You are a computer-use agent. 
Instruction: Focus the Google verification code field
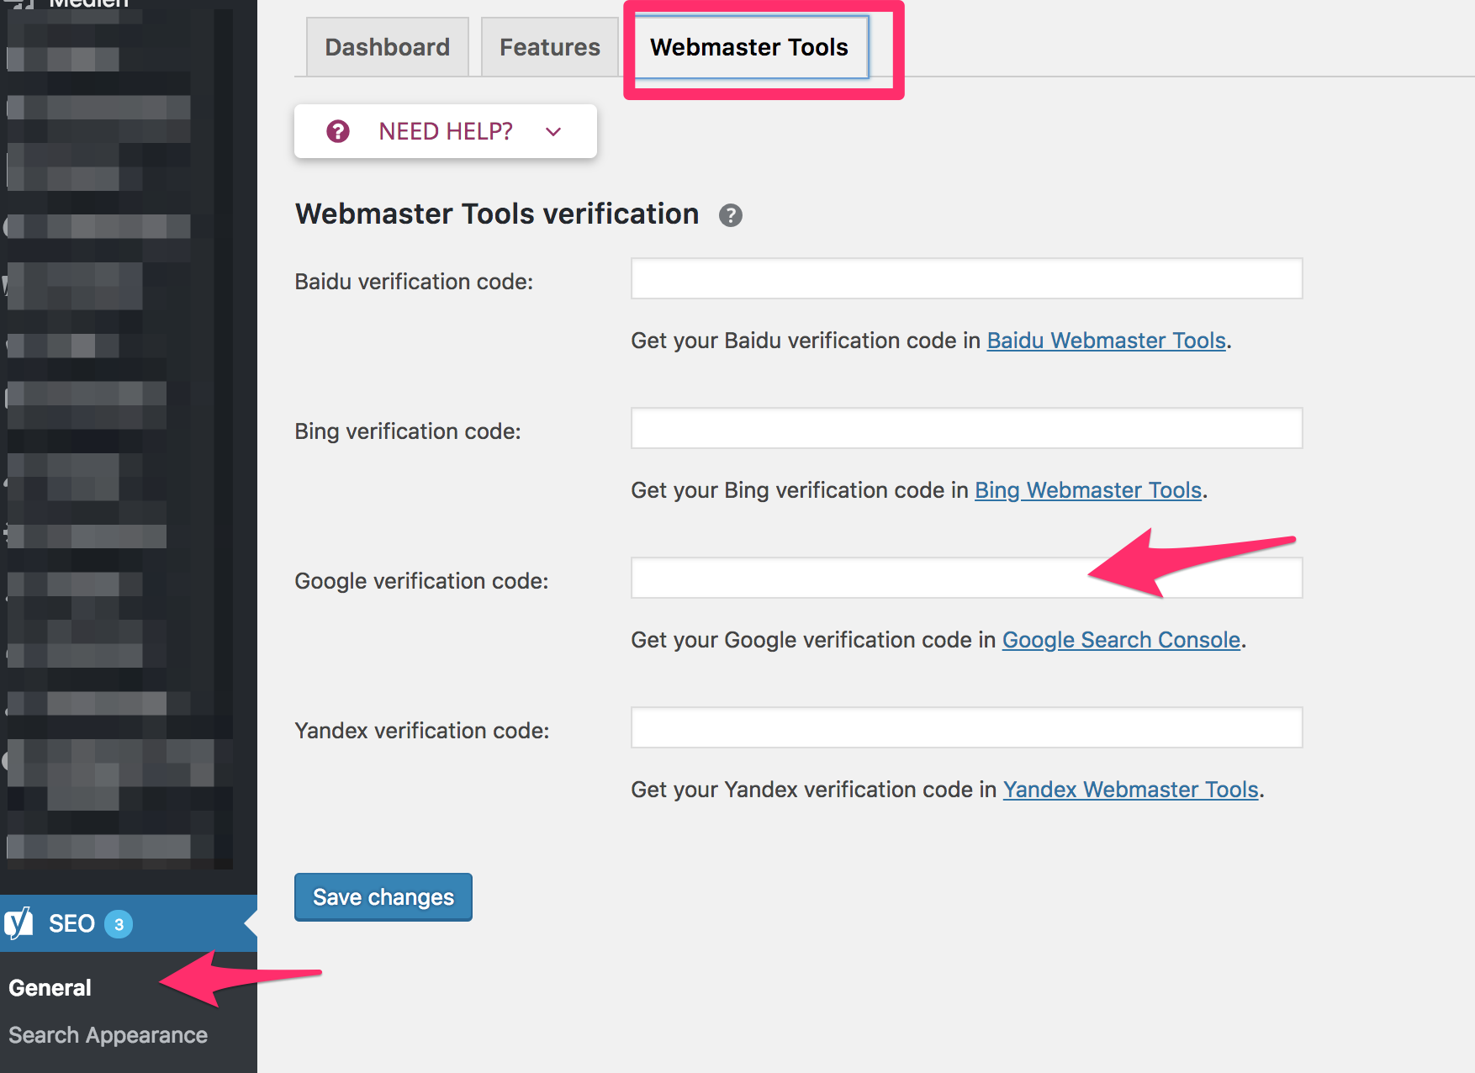[967, 578]
